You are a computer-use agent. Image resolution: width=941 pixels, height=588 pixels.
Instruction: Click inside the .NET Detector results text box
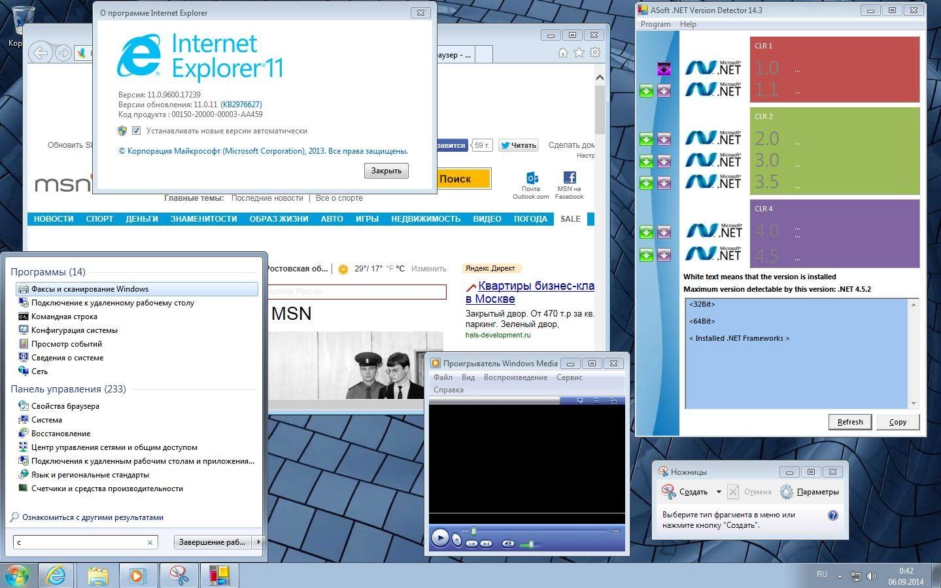pos(796,353)
